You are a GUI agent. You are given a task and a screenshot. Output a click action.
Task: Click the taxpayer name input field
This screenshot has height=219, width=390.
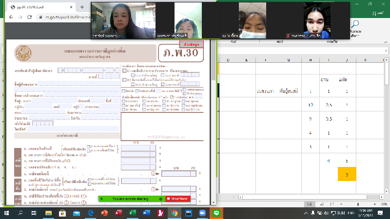click(x=73, y=83)
